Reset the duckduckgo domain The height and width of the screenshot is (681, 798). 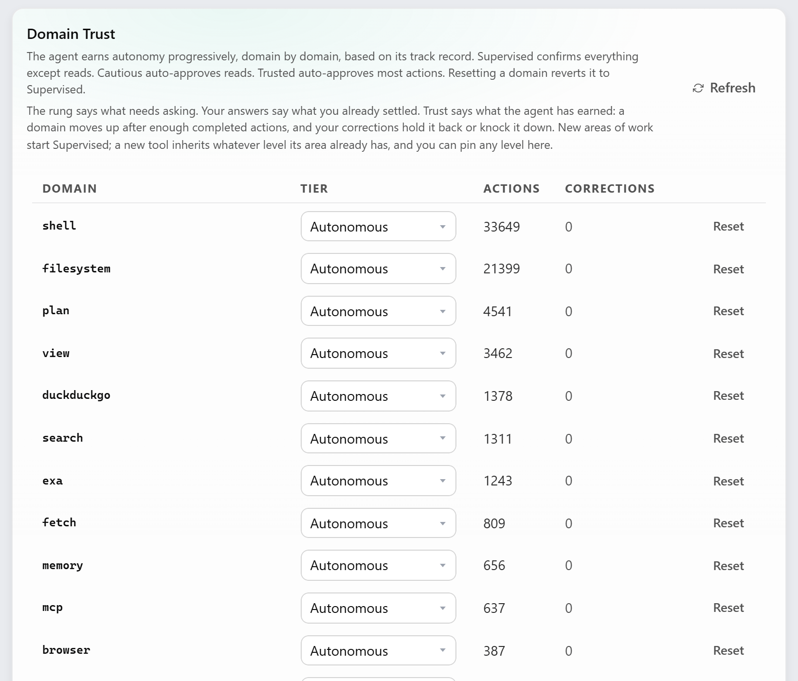(728, 395)
